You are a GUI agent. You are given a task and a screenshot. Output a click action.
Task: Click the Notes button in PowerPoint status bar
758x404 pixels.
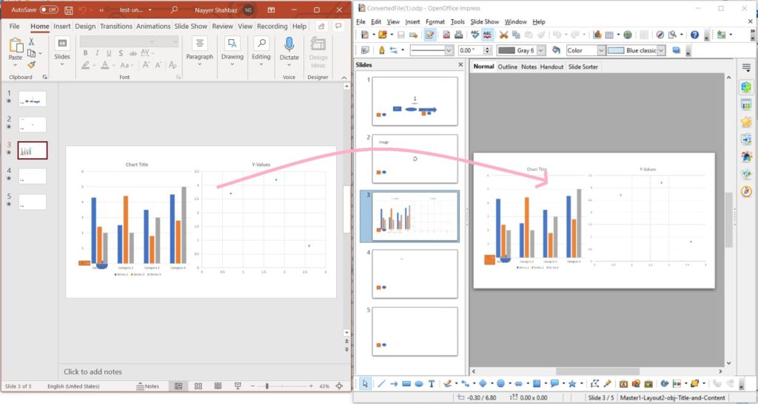[x=148, y=386]
